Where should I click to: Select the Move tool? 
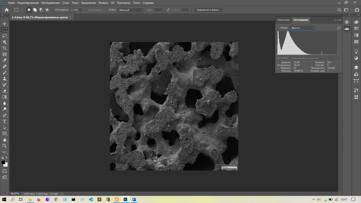[5, 24]
